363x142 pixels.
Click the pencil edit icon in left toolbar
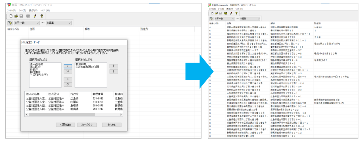pos(35,16)
